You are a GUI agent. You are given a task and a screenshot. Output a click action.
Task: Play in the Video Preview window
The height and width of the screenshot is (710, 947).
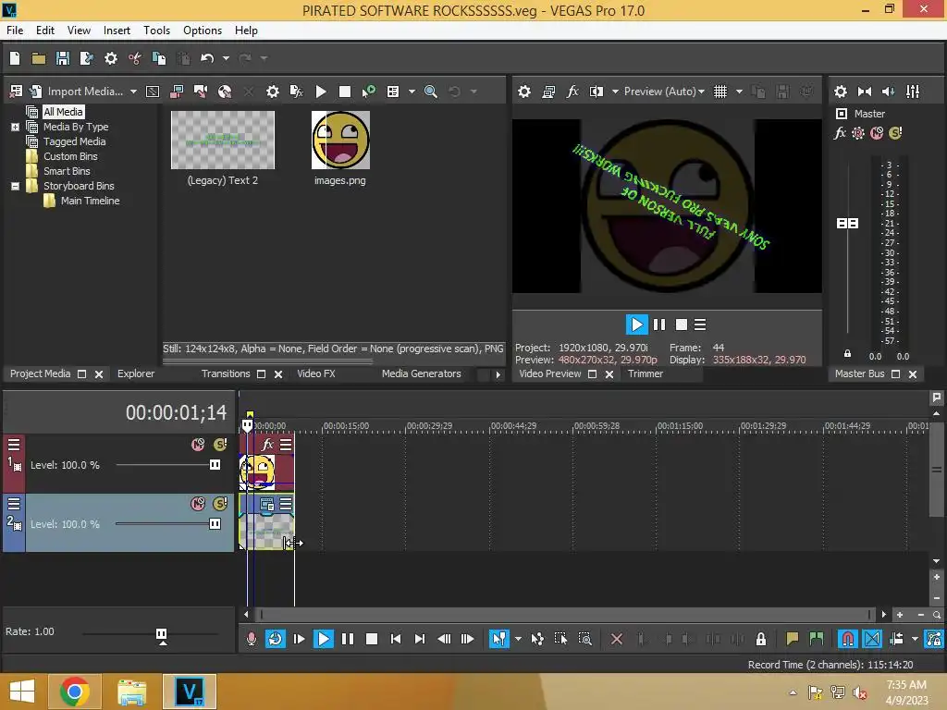tap(636, 324)
